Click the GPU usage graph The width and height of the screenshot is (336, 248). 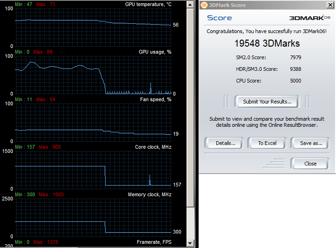[93, 75]
